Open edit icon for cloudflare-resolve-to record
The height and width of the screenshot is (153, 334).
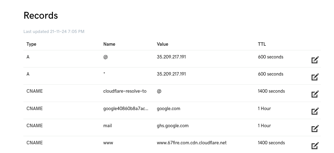(315, 94)
